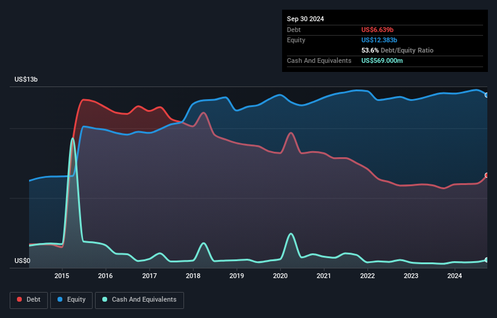The height and width of the screenshot is (318, 497).
Task: Click the Debt label in the tooltip
Action: coord(294,30)
